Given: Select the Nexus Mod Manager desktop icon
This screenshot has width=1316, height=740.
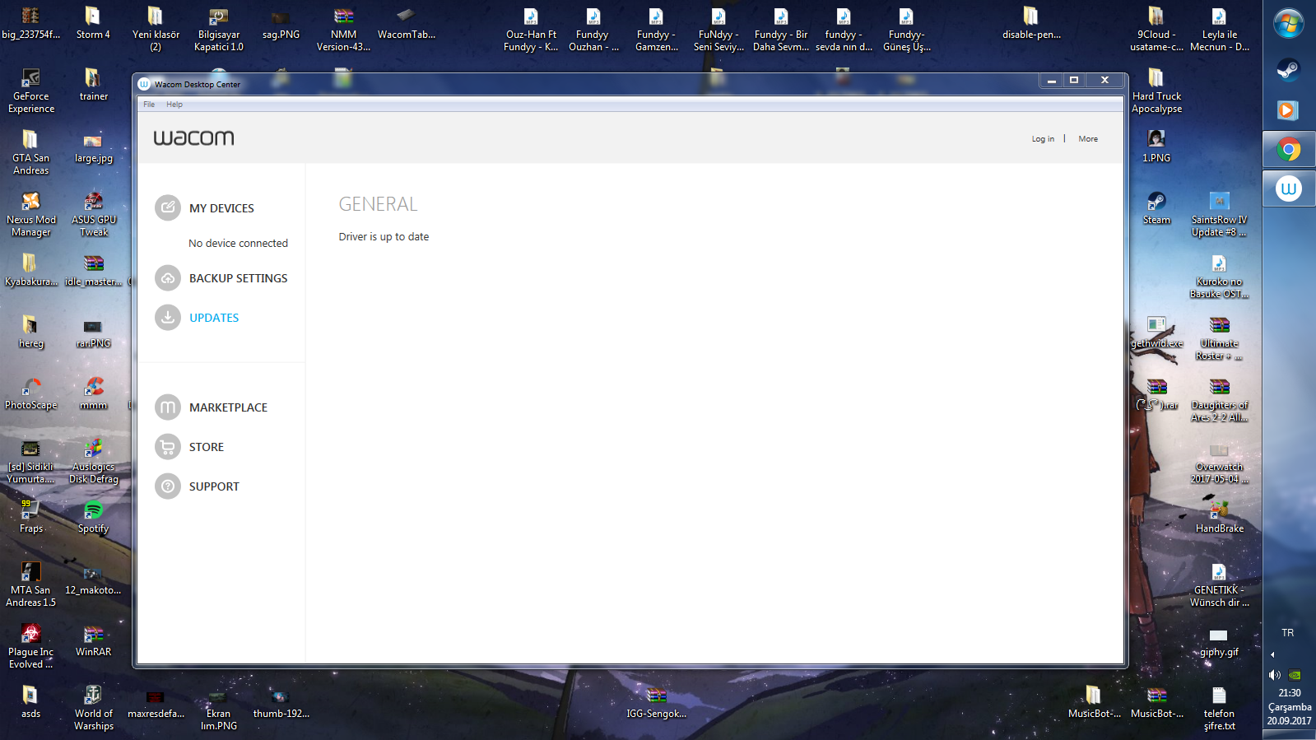Looking at the screenshot, I should [31, 214].
